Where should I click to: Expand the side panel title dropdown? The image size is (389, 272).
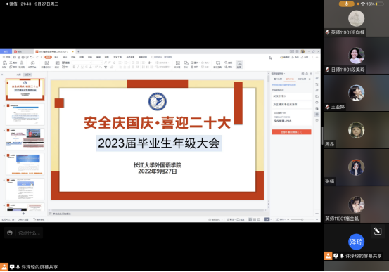point(278,74)
